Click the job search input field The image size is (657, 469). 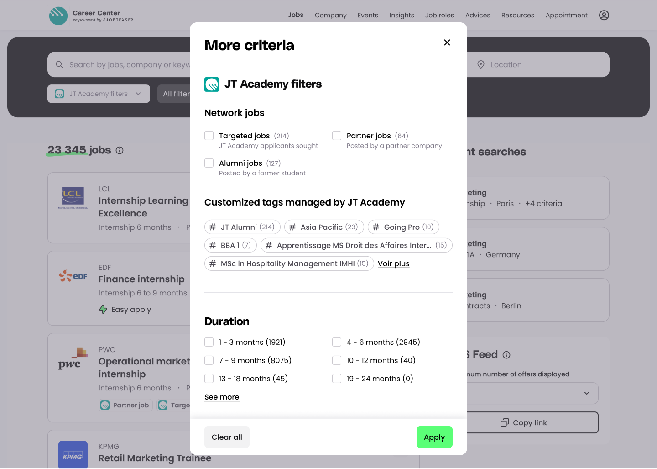[x=120, y=64]
